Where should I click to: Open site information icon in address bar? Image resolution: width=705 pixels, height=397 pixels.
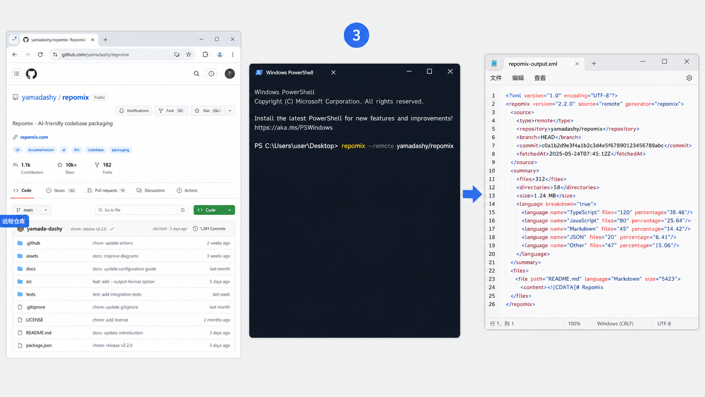click(x=55, y=54)
